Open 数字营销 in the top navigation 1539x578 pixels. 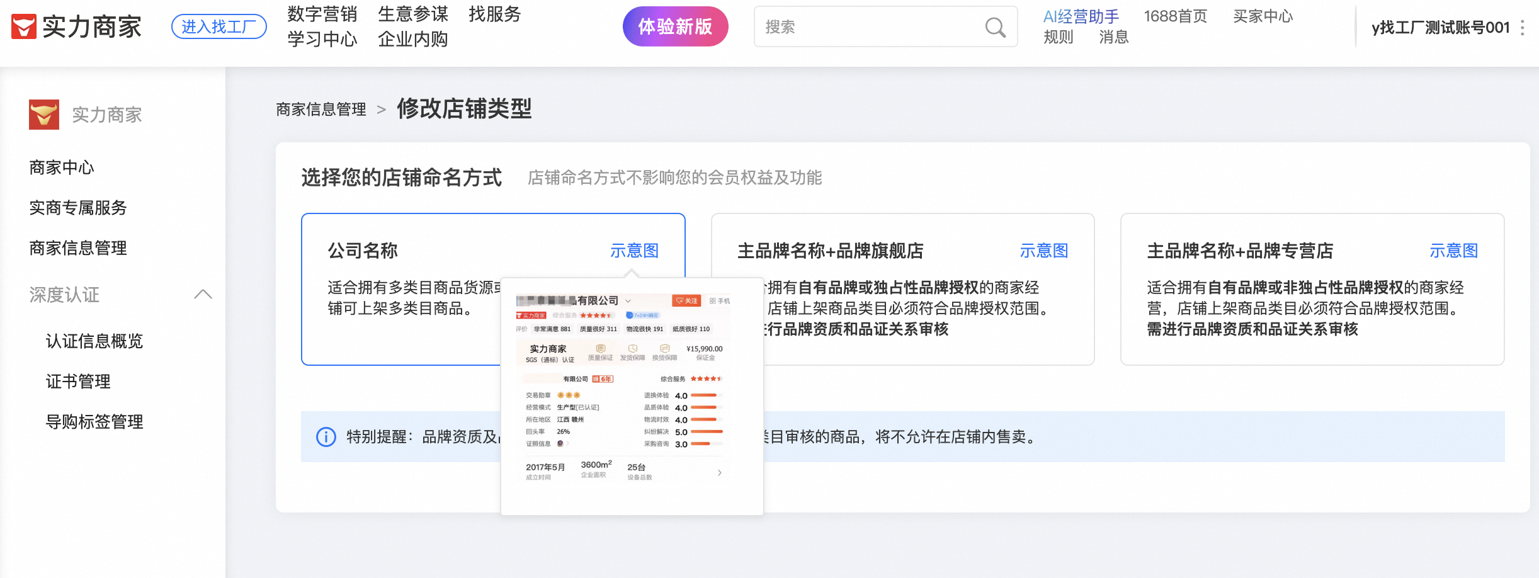[322, 14]
